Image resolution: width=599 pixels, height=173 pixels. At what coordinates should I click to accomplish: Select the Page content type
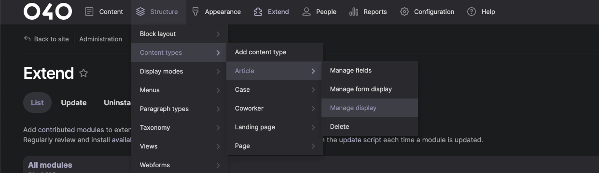pos(274,146)
